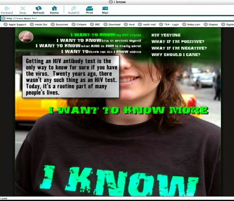Click the Soccernet bookmark globe icon
Screen dimensions: 234x201
(x=53, y=24)
